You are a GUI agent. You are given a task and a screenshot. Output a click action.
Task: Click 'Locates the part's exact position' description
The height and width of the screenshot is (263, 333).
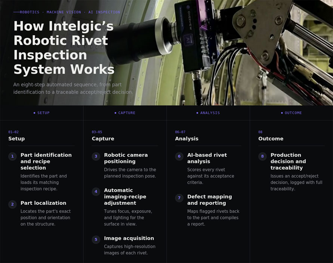pyautogui.click(x=46, y=217)
